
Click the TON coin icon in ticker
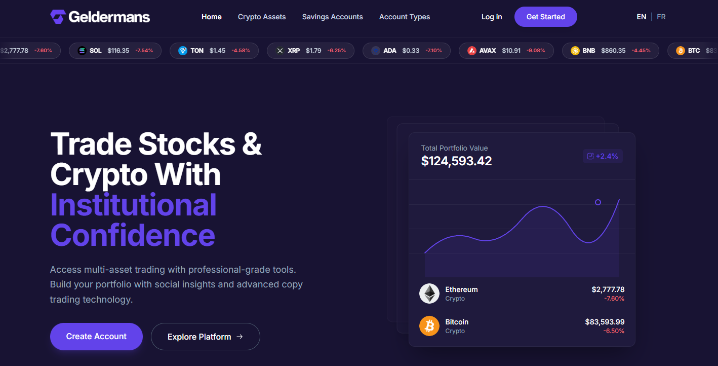click(183, 51)
